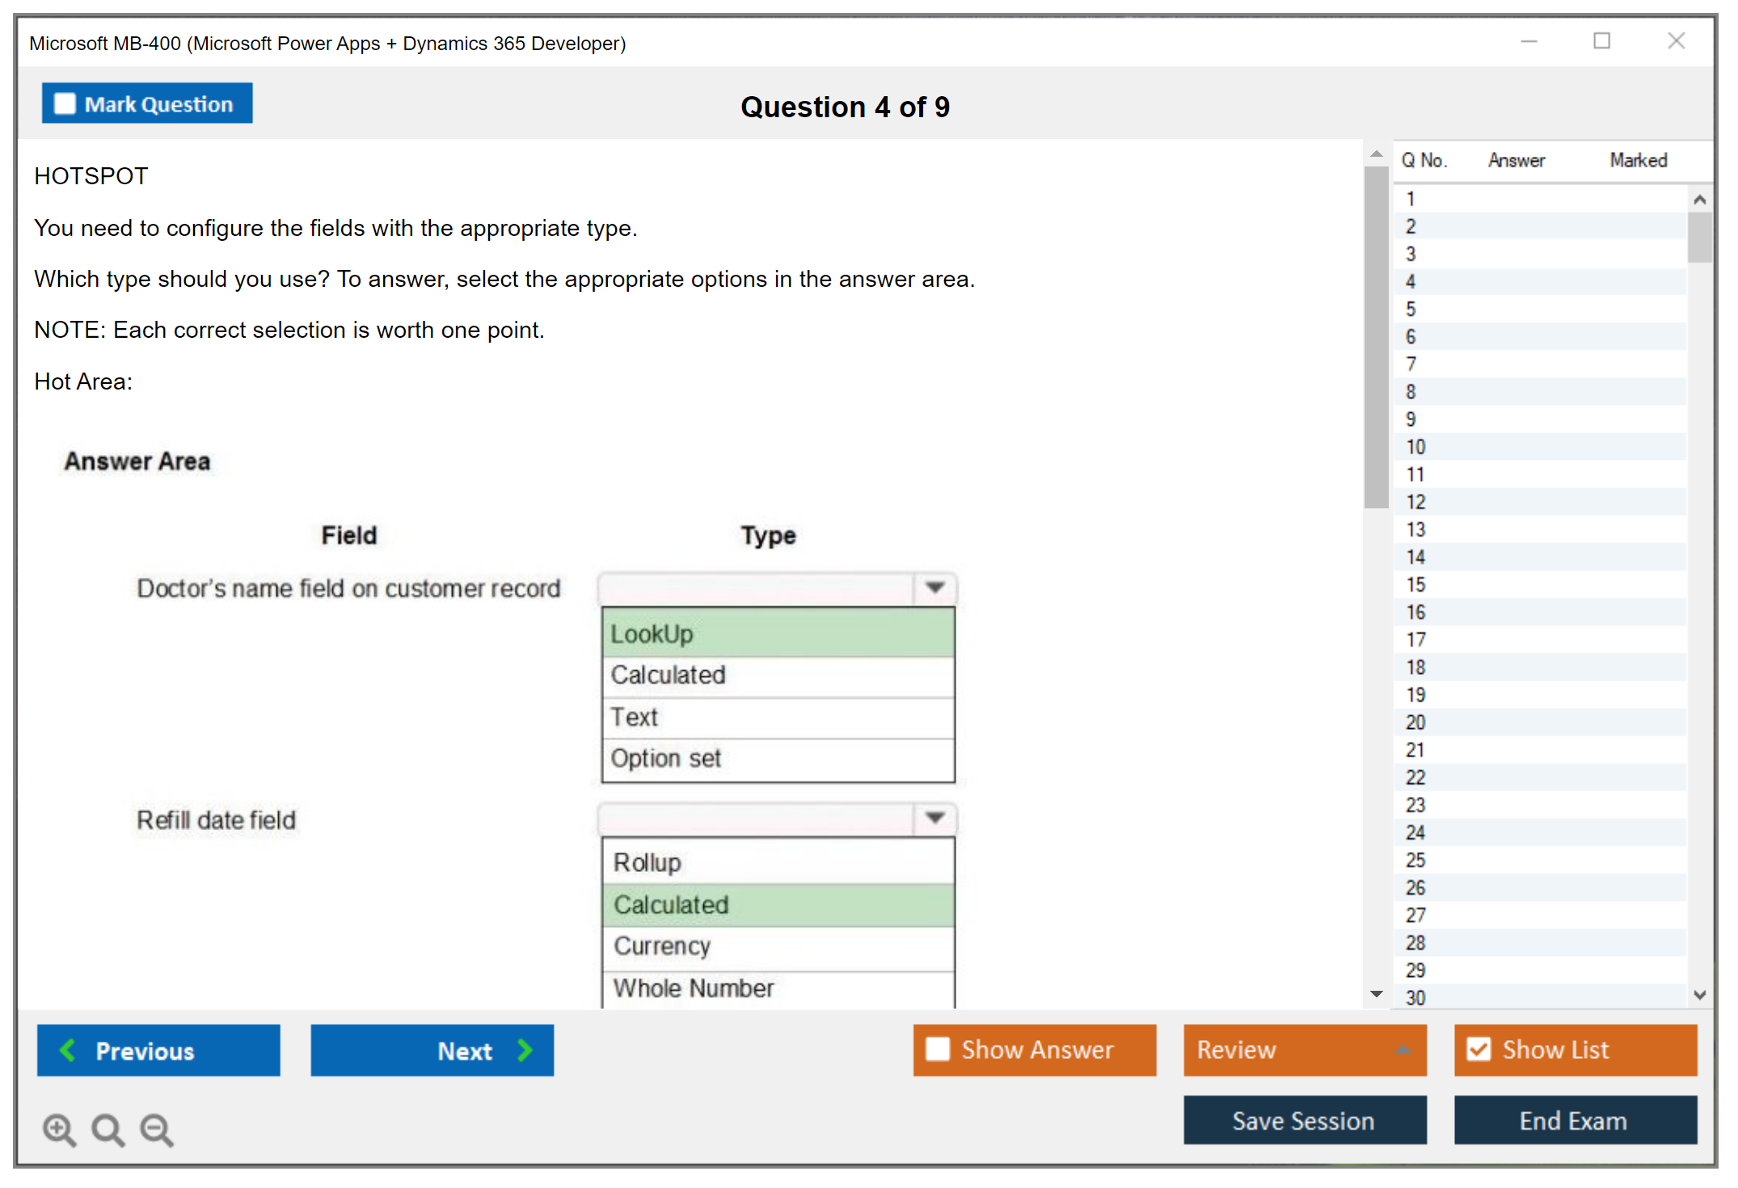The width and height of the screenshot is (1738, 1188).
Task: Click the right arrow on the Next button
Action: (525, 1050)
